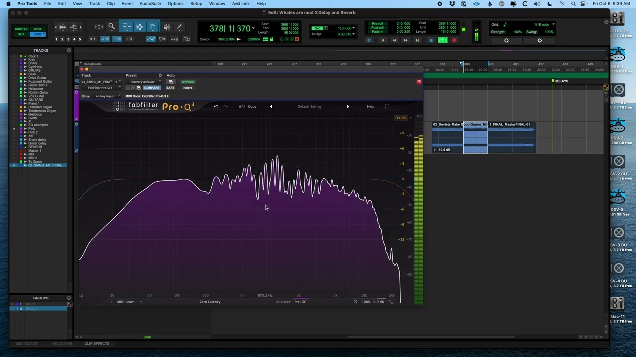Click Fast Forward transport button

click(406, 40)
